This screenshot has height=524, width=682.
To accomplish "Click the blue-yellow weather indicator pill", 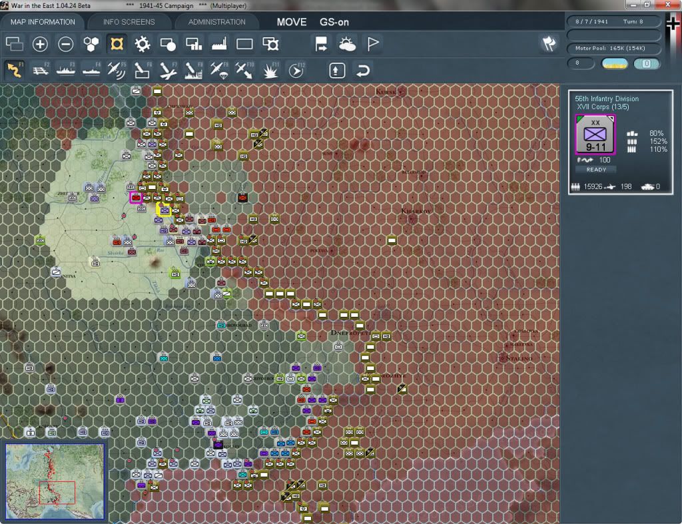I will (x=614, y=63).
